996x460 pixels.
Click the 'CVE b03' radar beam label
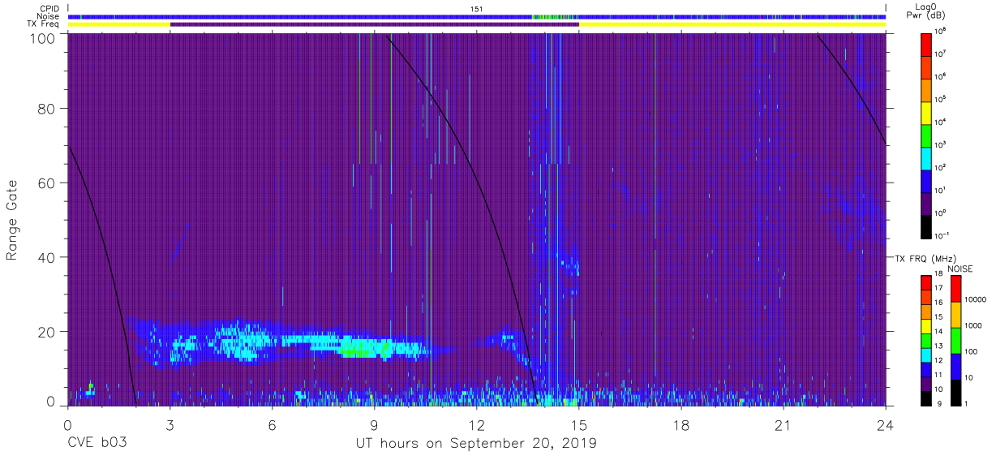[x=97, y=444]
